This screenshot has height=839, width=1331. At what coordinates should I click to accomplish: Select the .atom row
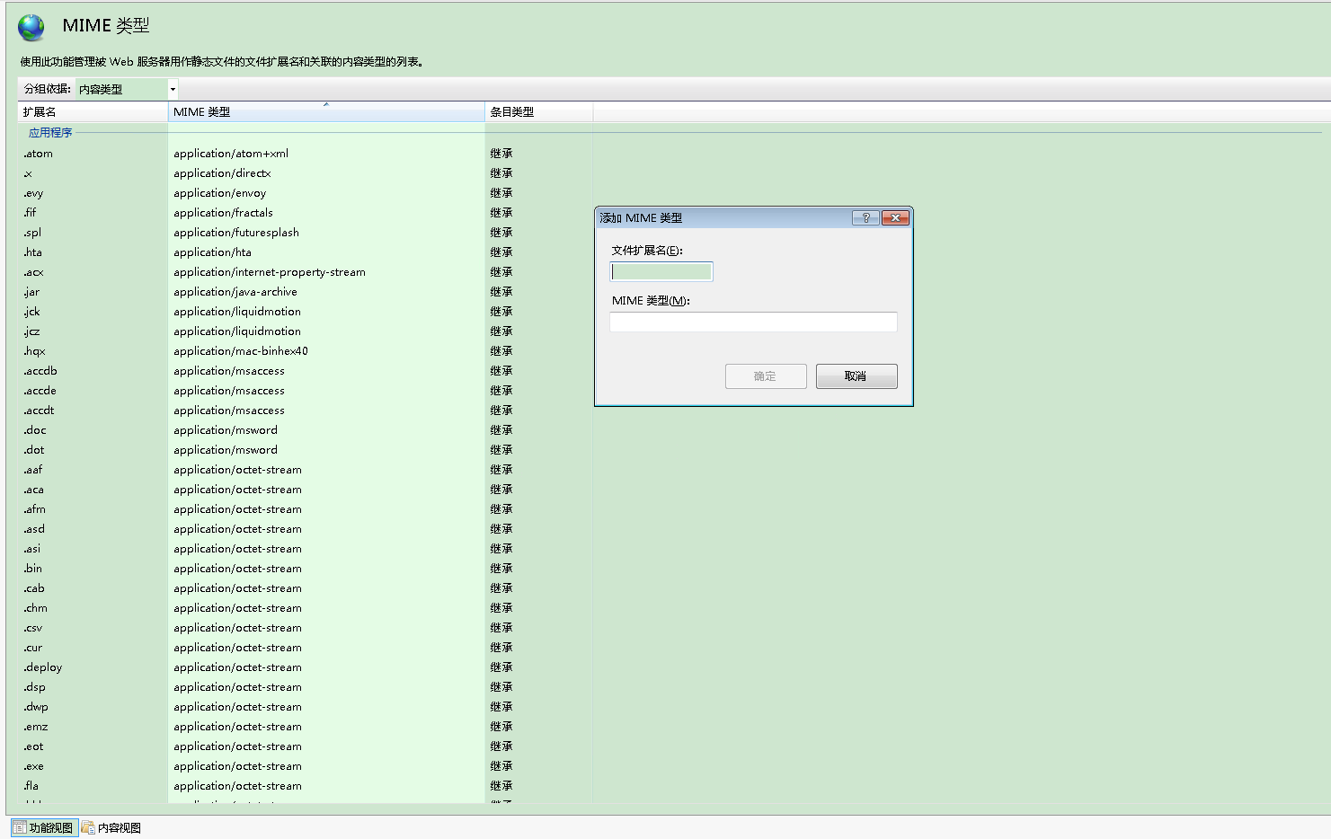tap(306, 154)
